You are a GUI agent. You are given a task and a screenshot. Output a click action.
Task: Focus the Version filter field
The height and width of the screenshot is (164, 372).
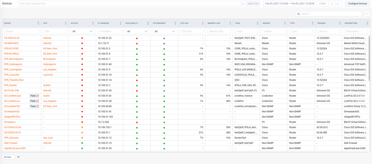click(x=329, y=31)
